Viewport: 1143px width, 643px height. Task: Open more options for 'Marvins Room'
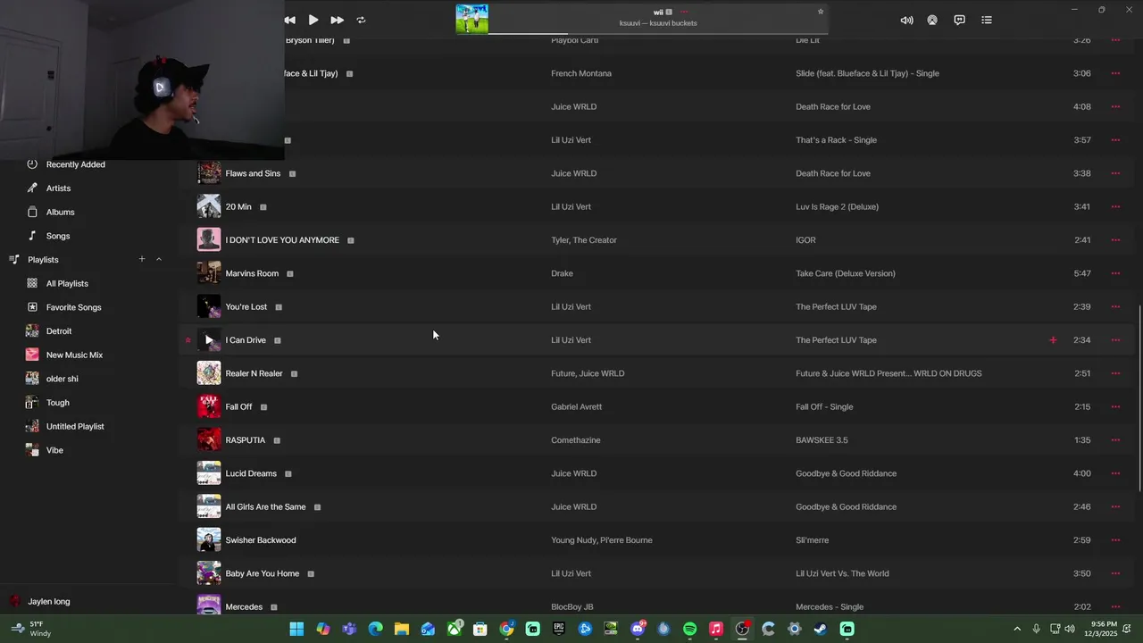1115,273
